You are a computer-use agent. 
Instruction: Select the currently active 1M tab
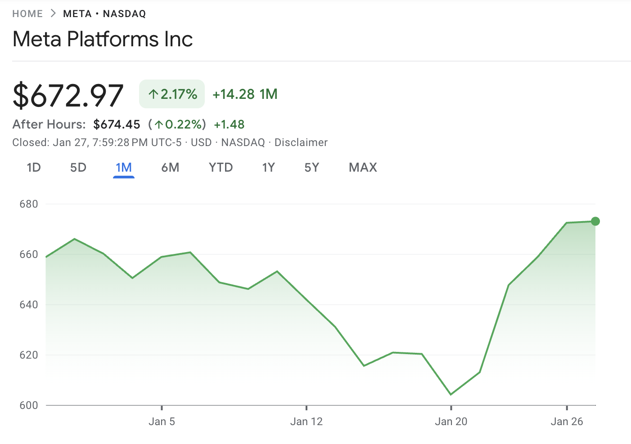[x=123, y=167]
